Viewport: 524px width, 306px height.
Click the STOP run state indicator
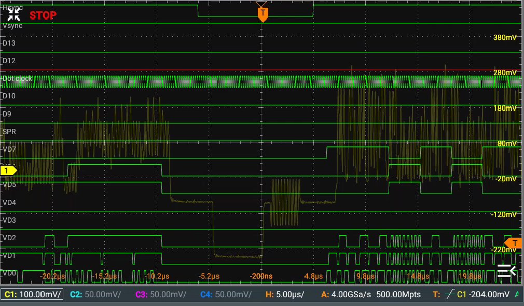(43, 16)
